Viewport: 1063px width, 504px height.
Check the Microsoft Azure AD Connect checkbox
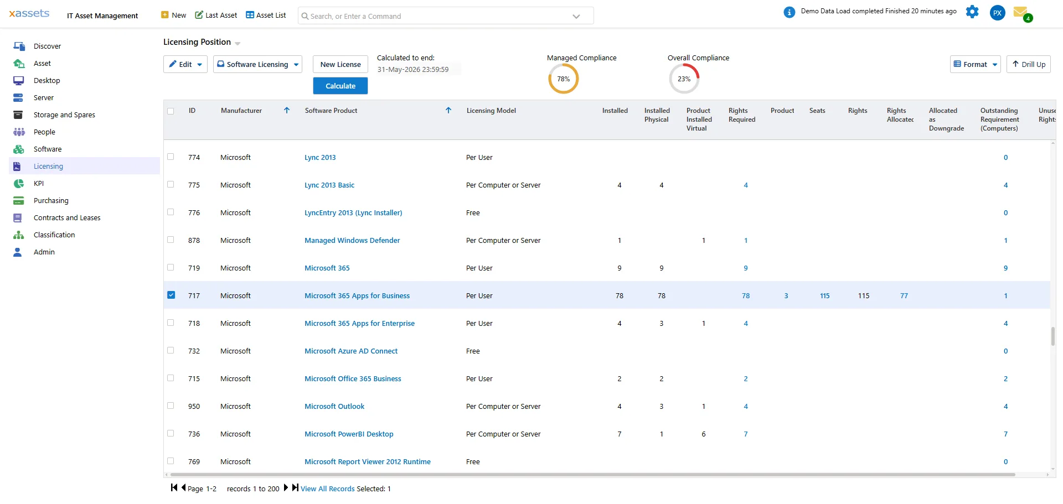click(x=171, y=351)
